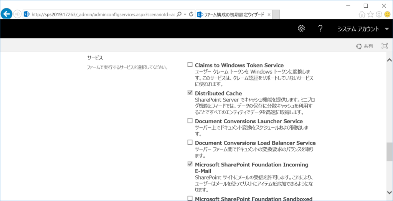The image size is (393, 201).
Task: Toggle the Distributed Cache checkbox
Action: tap(190, 93)
